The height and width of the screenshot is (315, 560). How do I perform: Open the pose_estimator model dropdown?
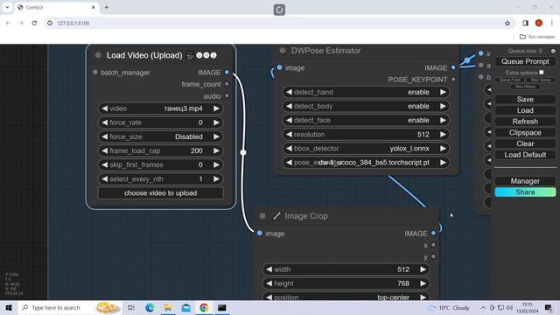pyautogui.click(x=366, y=163)
